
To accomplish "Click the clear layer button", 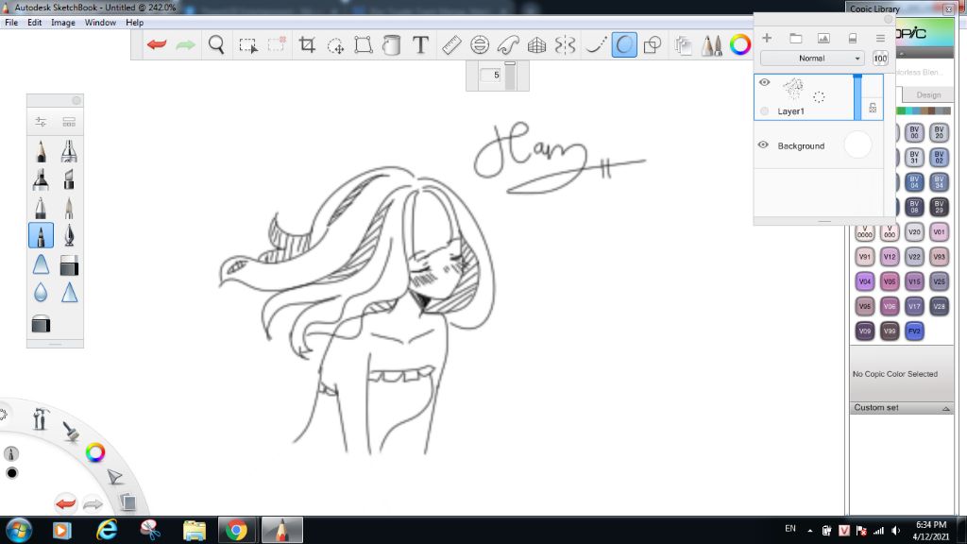I will point(853,38).
